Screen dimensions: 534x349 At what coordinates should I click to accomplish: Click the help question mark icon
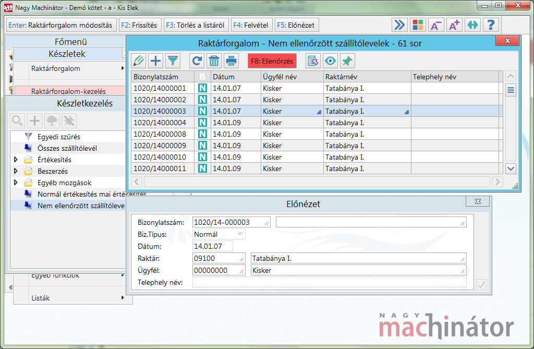coord(491,25)
